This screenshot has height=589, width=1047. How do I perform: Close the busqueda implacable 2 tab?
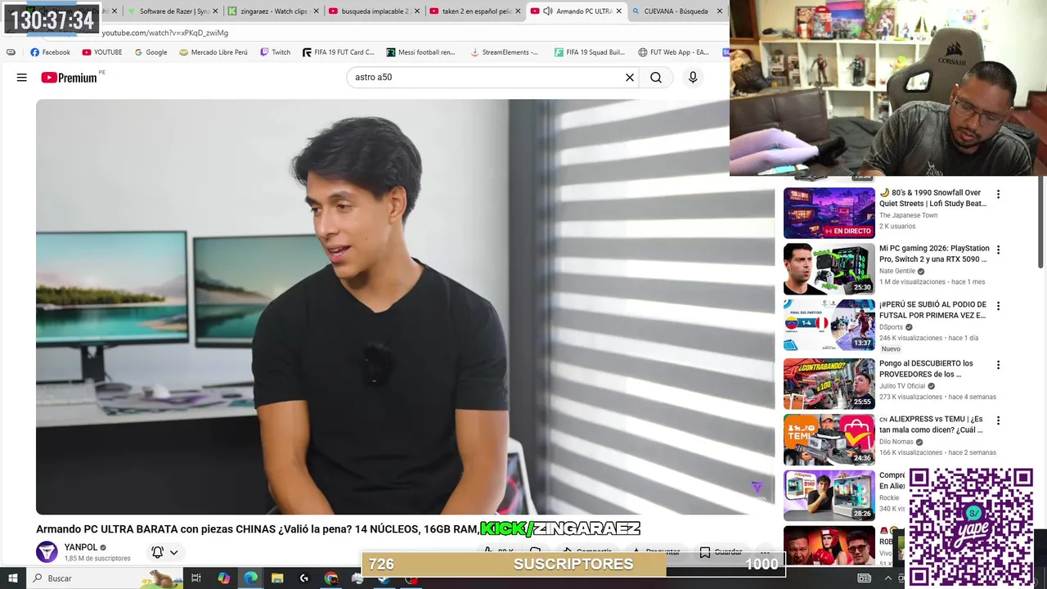[417, 11]
